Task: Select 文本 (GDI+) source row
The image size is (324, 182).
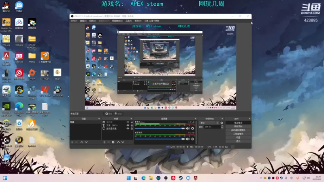Action: [x=117, y=125]
